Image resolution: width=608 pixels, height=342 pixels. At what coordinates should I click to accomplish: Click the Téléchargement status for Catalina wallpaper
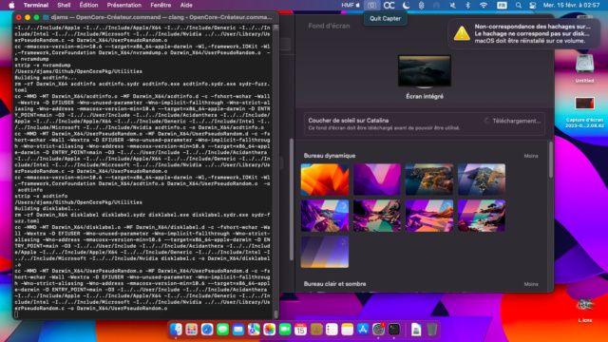[x=512, y=121]
